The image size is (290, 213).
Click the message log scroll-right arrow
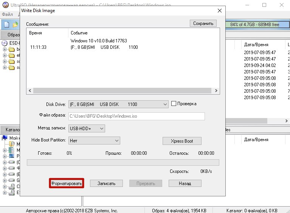coord(216,90)
